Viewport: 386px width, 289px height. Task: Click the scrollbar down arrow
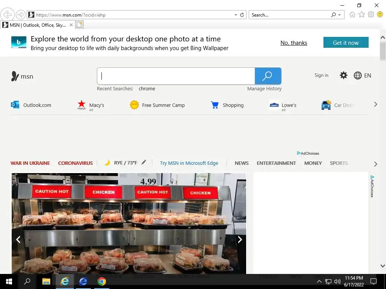383,266
